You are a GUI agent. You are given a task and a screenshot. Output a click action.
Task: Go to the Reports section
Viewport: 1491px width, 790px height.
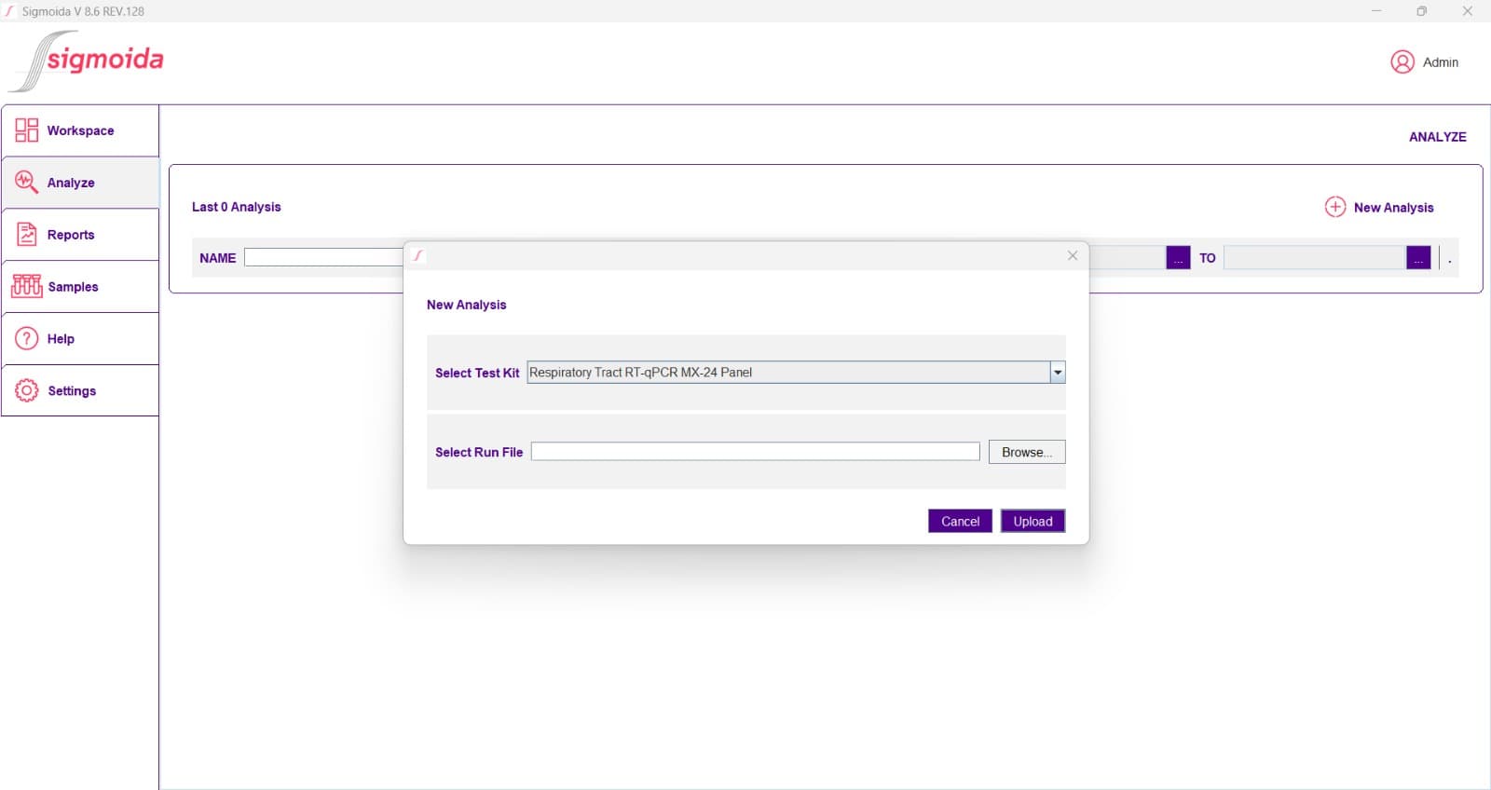(80, 235)
